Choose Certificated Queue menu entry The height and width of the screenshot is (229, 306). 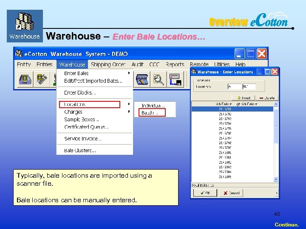tap(95, 127)
